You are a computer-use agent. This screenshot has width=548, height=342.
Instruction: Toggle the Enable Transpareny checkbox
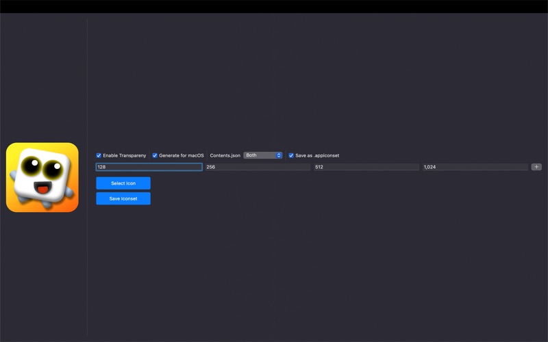click(x=99, y=155)
